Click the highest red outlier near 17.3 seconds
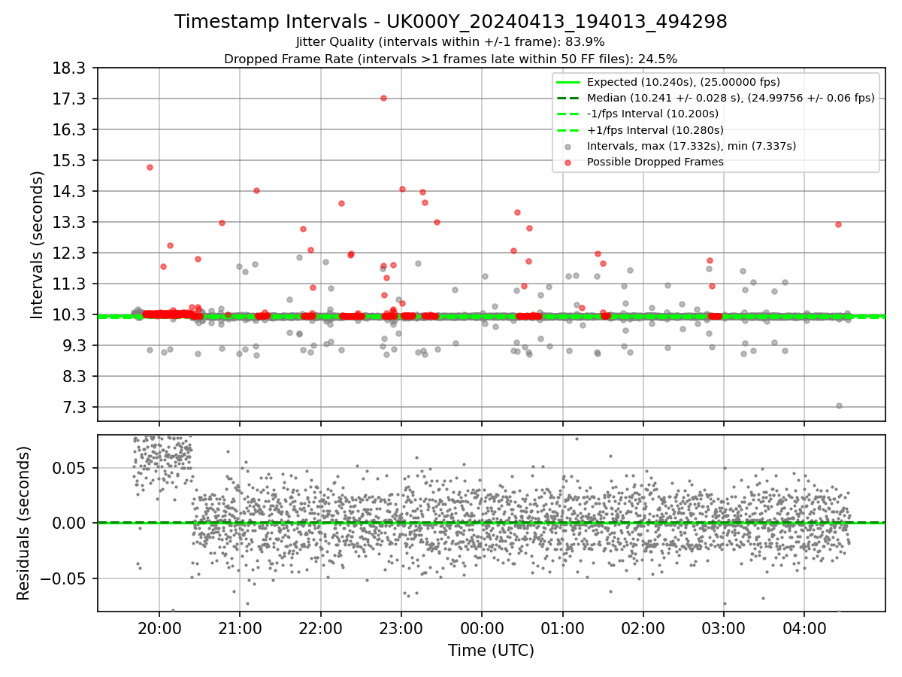The image size is (902, 677). (383, 98)
